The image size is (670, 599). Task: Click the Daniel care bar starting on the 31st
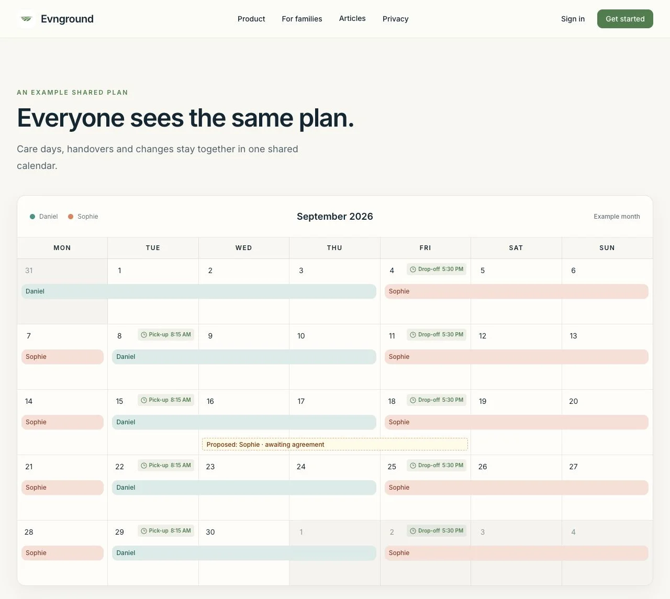point(199,291)
